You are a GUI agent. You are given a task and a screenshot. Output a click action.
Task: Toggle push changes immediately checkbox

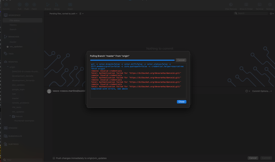[54, 158]
